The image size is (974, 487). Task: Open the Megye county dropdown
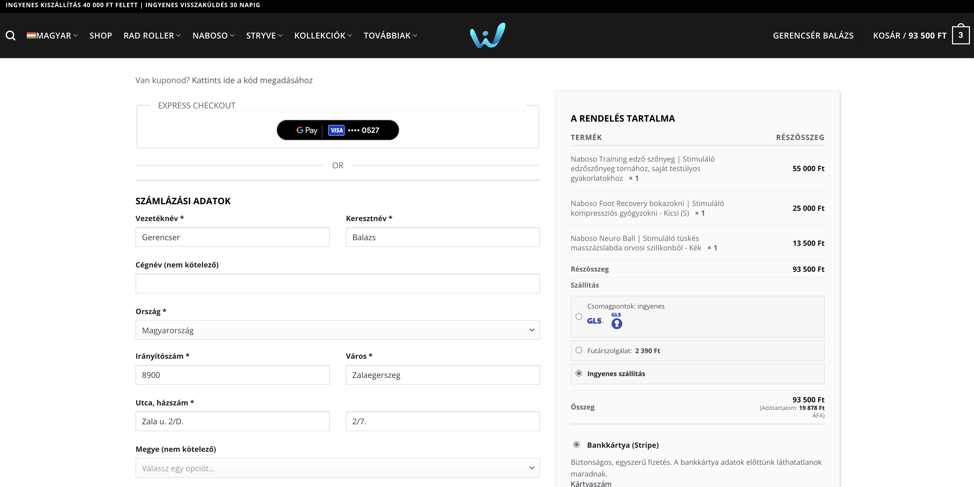click(338, 468)
